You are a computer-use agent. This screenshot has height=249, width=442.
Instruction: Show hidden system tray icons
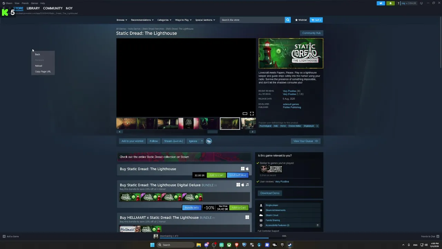pos(403,245)
